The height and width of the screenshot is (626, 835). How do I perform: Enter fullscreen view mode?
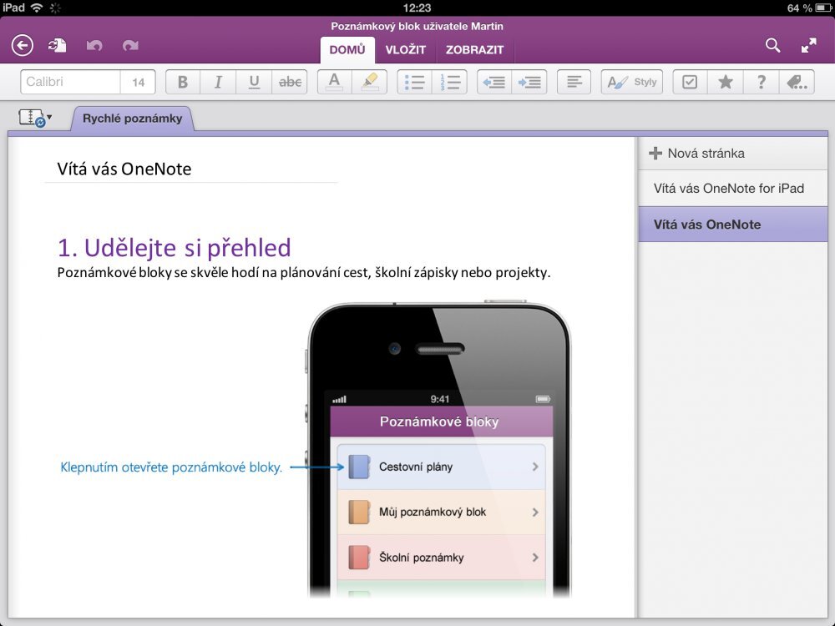809,46
